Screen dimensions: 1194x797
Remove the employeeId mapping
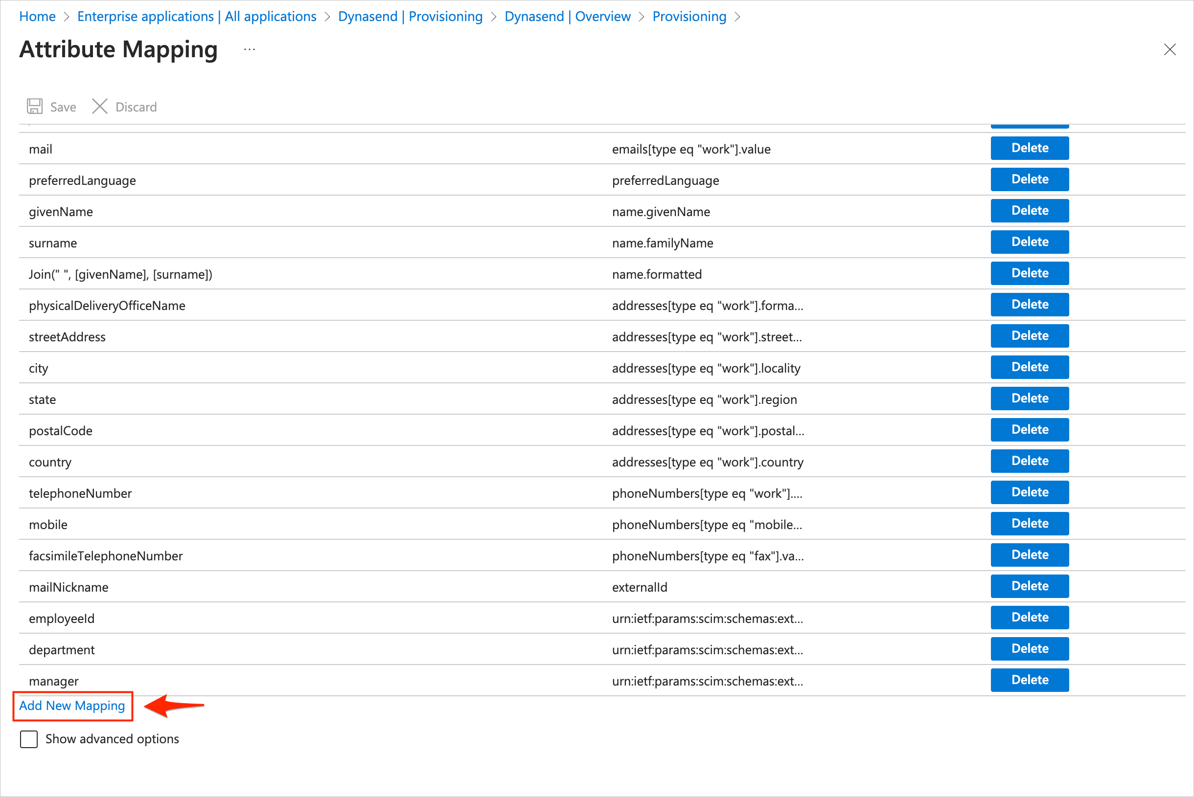pos(1029,617)
